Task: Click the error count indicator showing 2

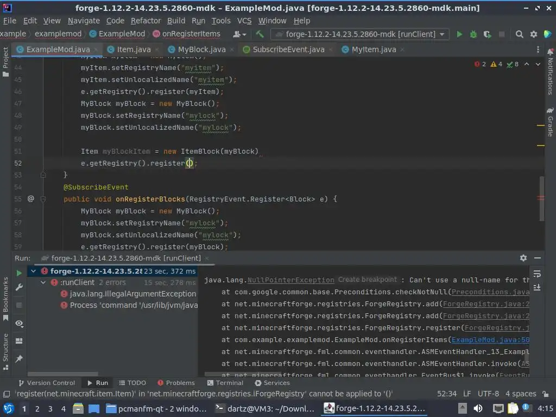Action: pyautogui.click(x=480, y=64)
